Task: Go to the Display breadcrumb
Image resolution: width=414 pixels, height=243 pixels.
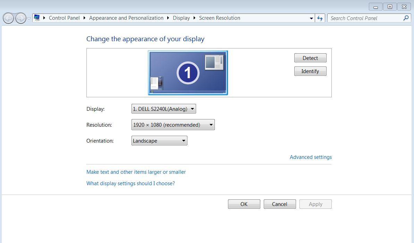Action: coord(181,18)
